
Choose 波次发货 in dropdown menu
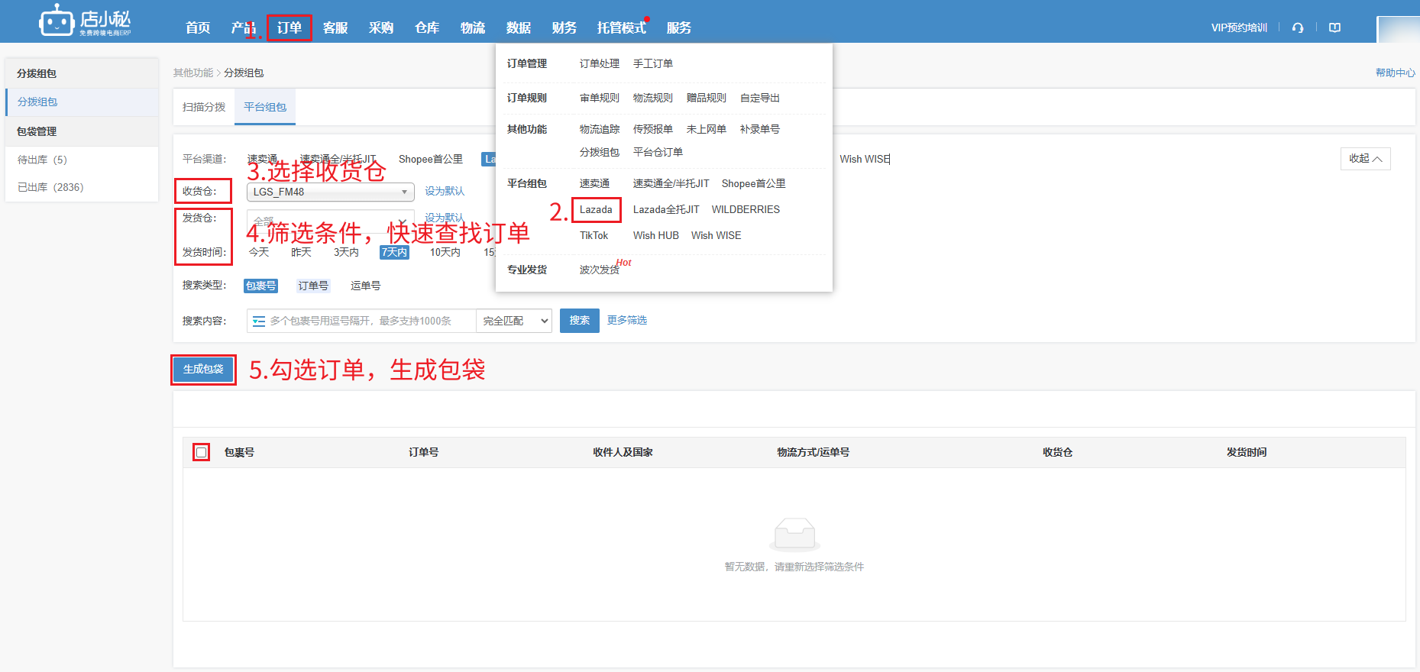click(x=600, y=270)
